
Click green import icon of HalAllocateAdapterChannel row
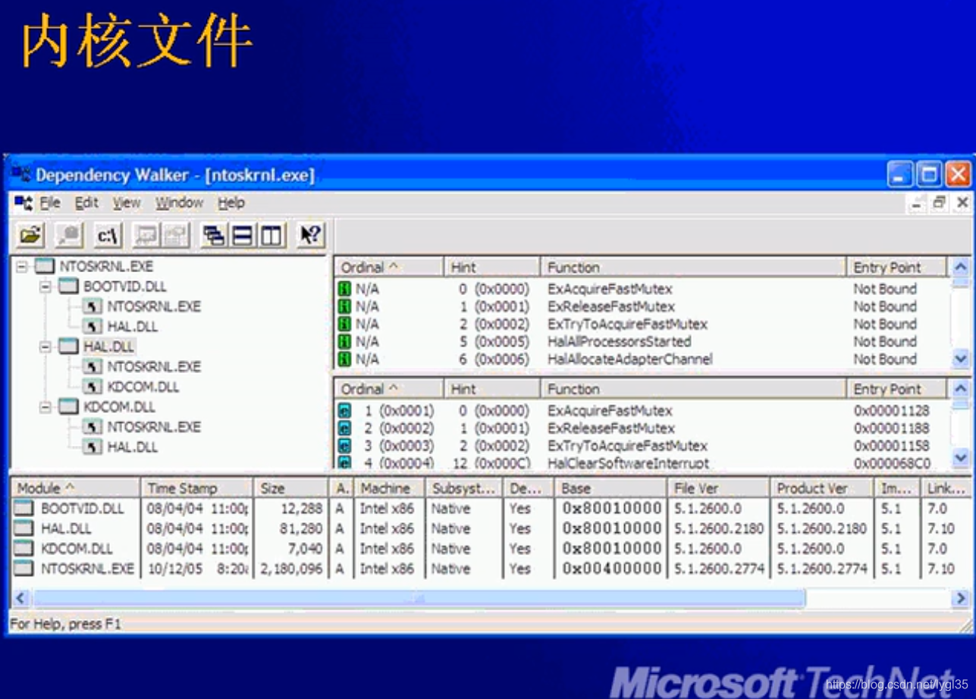344,359
